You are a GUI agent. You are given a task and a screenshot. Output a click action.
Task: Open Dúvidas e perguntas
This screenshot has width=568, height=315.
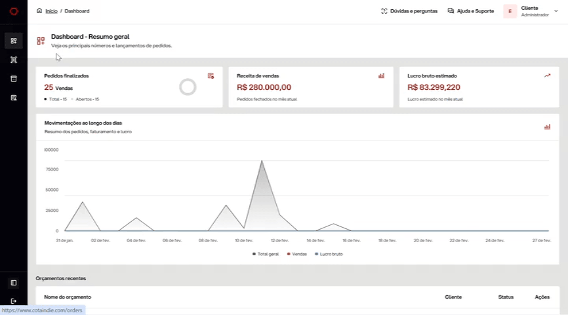[x=409, y=11]
